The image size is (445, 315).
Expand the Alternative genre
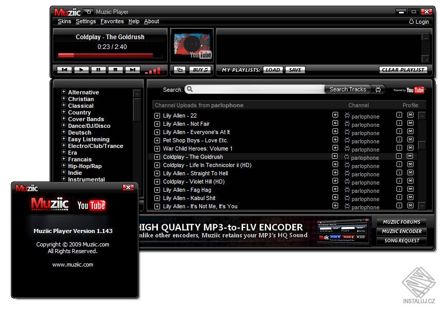(63, 92)
